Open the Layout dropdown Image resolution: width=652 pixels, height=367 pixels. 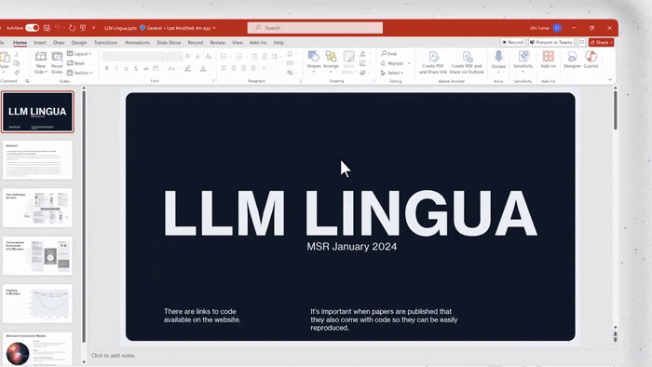point(79,54)
